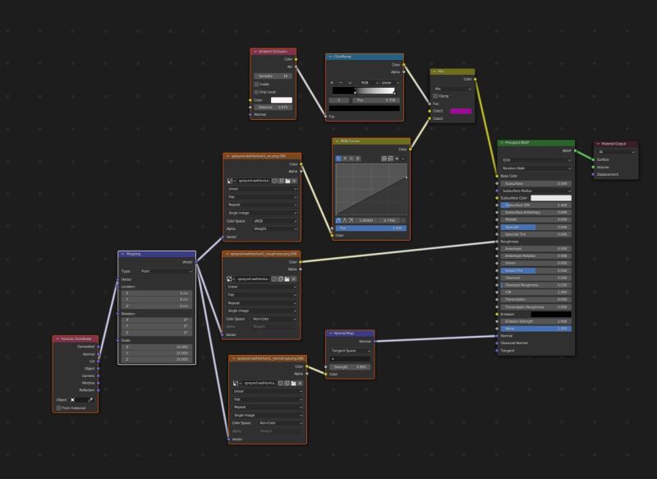
Task: Click the zoom in icon in RGB Curves
Action: 384,159
